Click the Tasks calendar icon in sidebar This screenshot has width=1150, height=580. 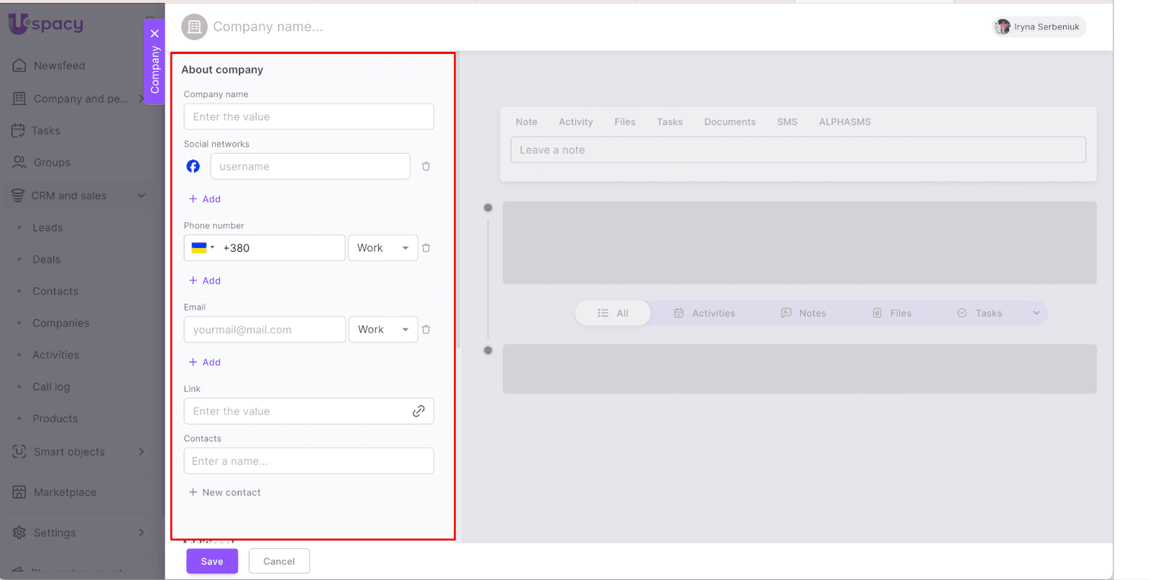tap(18, 131)
